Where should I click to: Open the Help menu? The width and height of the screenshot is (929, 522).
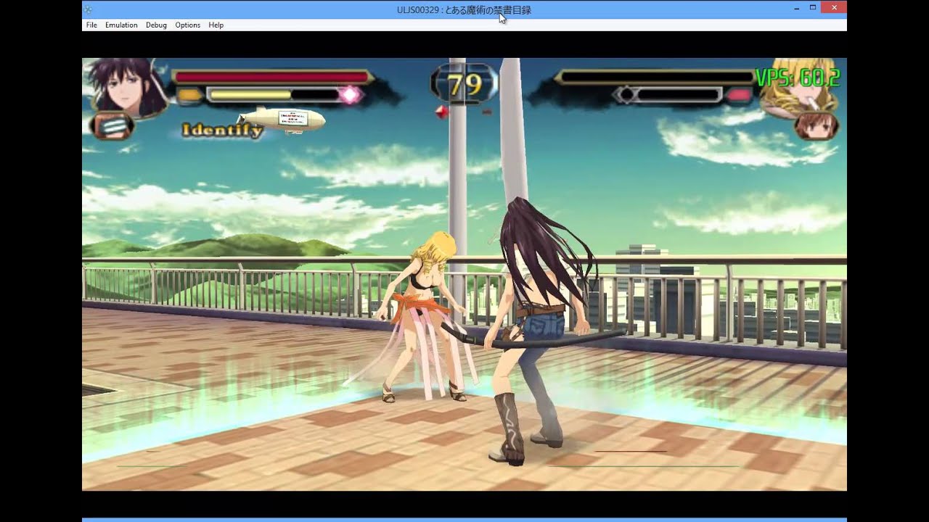coord(216,25)
